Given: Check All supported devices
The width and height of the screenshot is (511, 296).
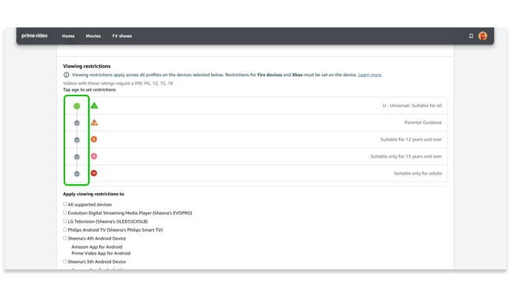Looking at the screenshot, I should (65, 204).
